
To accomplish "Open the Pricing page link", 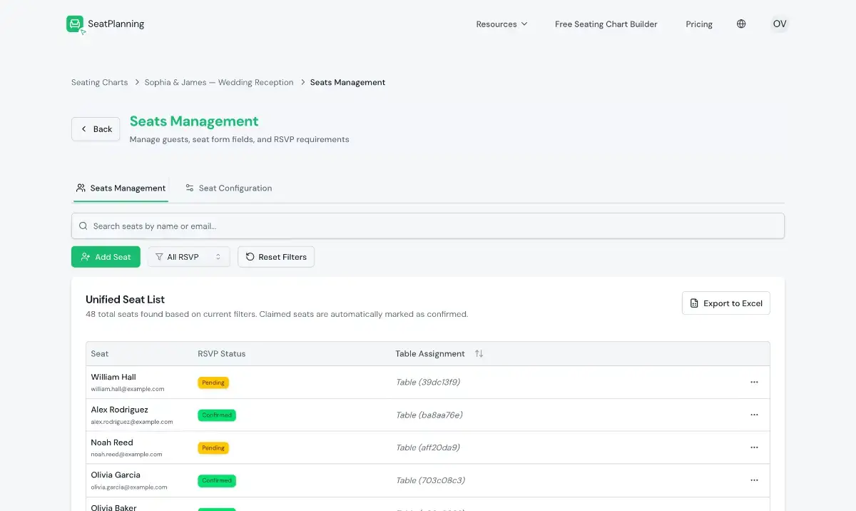I will [x=699, y=24].
